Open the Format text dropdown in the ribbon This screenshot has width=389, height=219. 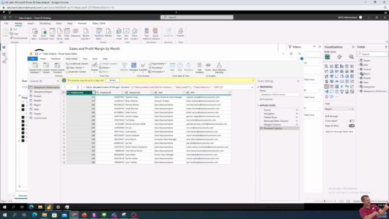[x=94, y=68]
